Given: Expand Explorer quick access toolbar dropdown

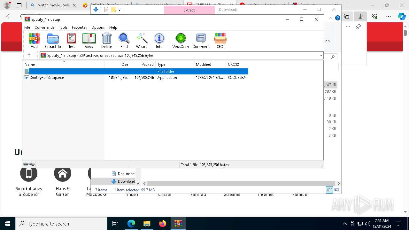Looking at the screenshot, I should (x=119, y=10).
